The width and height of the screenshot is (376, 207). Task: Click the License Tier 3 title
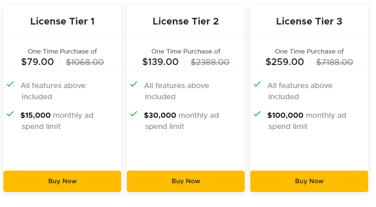pos(309,22)
